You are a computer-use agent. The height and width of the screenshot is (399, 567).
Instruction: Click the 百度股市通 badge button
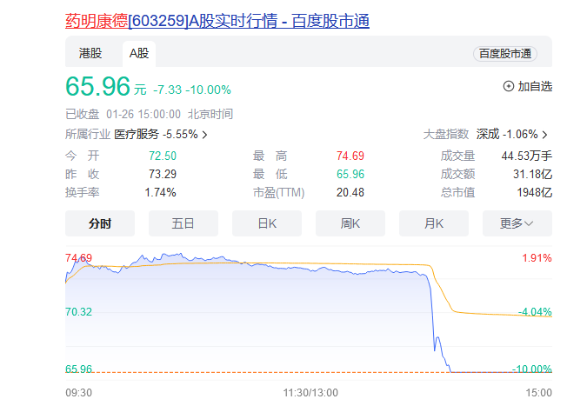[505, 54]
